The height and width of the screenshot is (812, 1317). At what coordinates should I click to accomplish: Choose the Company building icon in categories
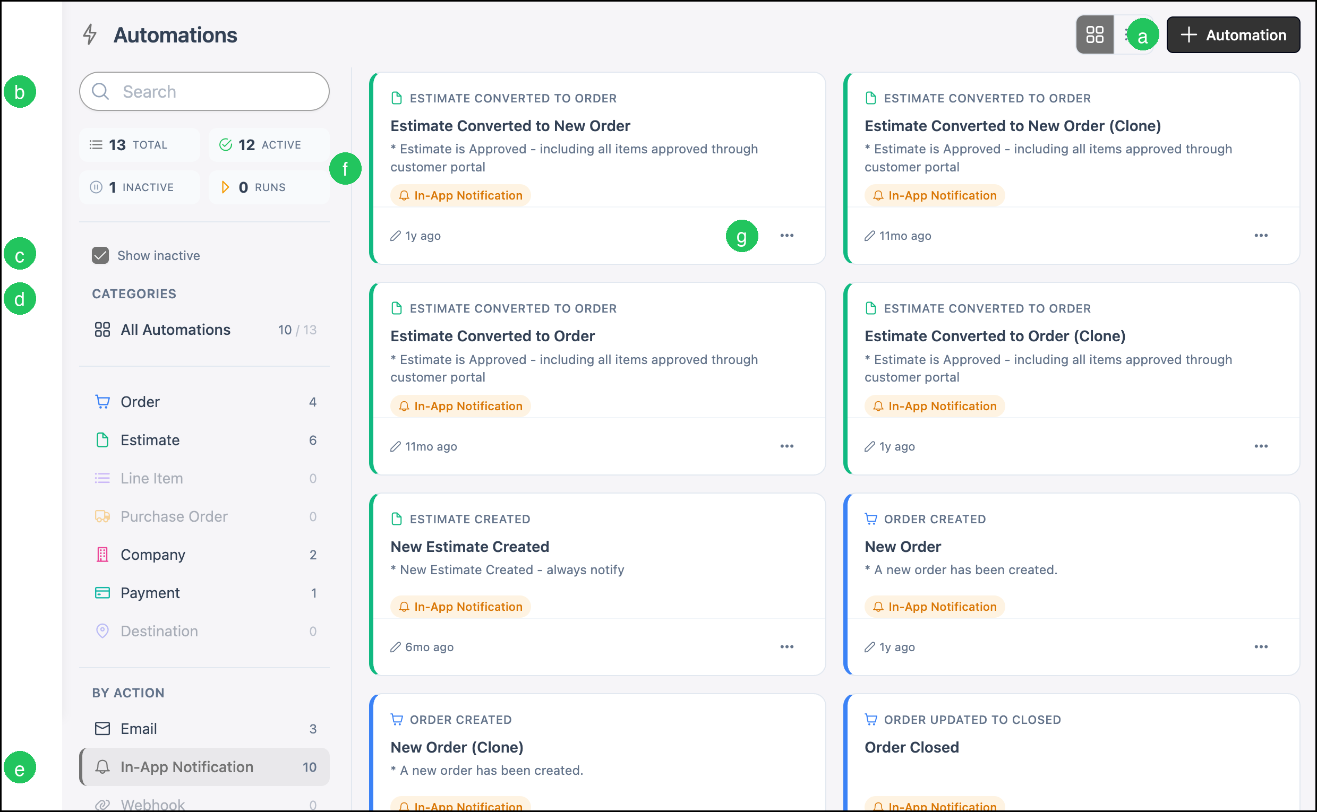pos(102,555)
